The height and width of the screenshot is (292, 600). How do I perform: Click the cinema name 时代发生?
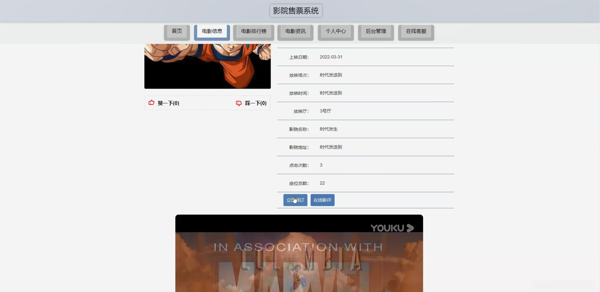(x=329, y=129)
